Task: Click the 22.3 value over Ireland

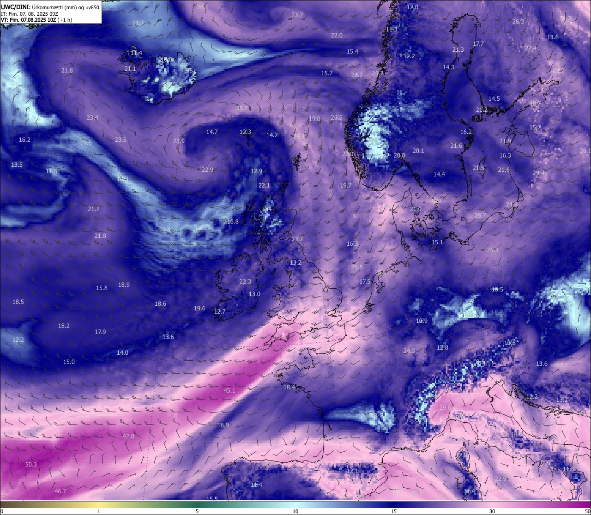Action: click(x=245, y=281)
